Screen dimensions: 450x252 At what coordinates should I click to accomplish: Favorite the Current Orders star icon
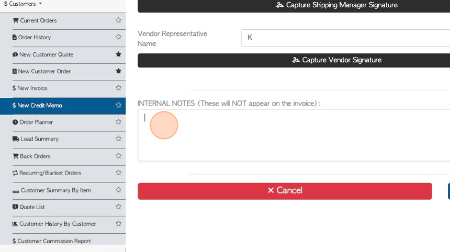[118, 20]
